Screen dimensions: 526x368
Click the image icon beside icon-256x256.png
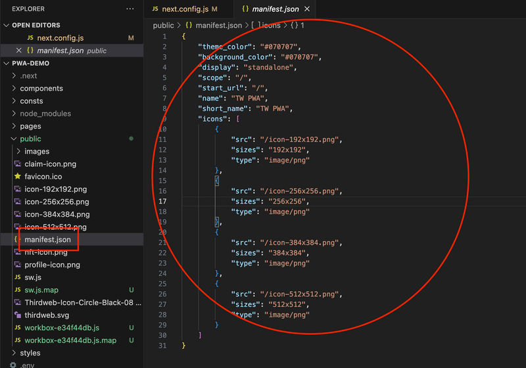pyautogui.click(x=18, y=202)
